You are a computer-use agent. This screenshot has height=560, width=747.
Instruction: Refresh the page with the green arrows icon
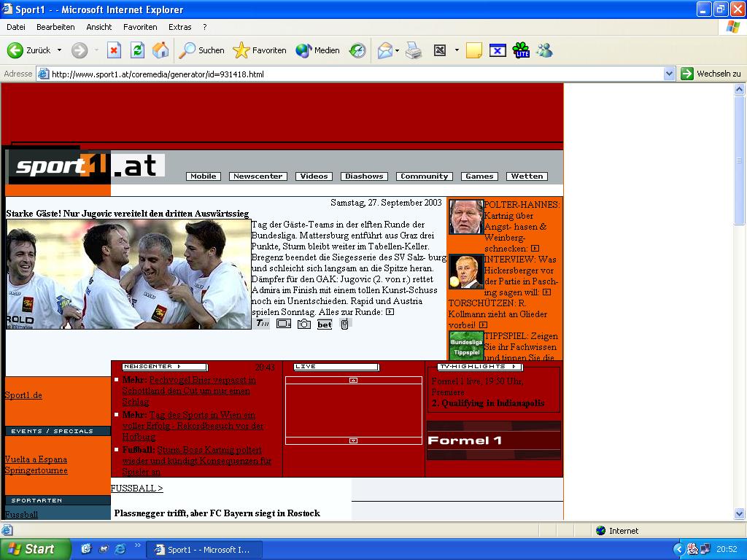coord(137,50)
